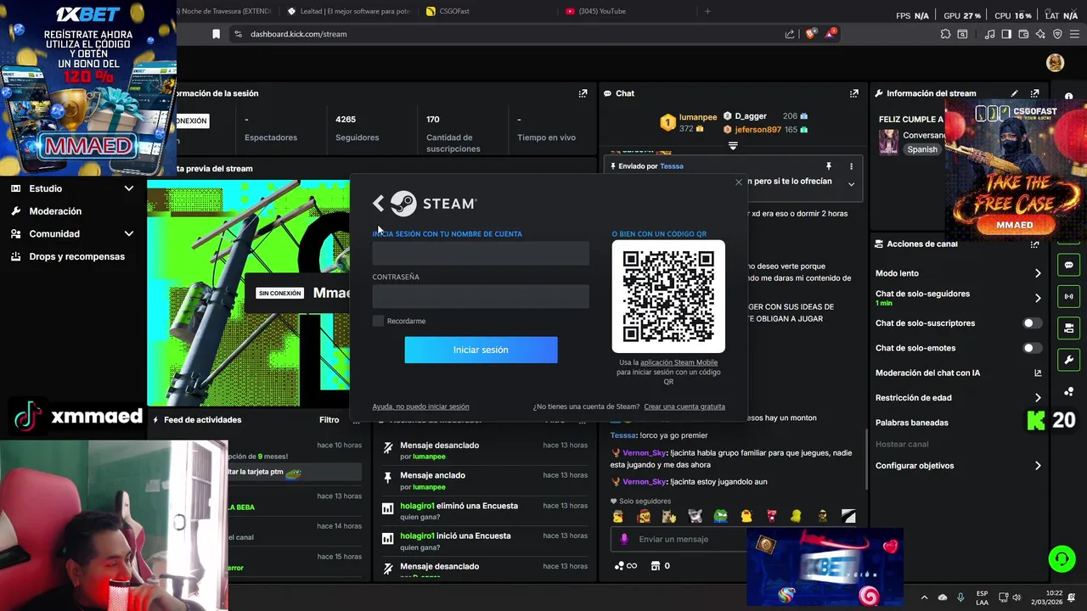Show hidden tray icons in taskbar

924,597
